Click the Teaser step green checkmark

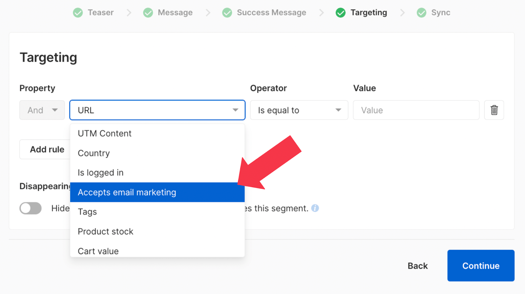(78, 13)
